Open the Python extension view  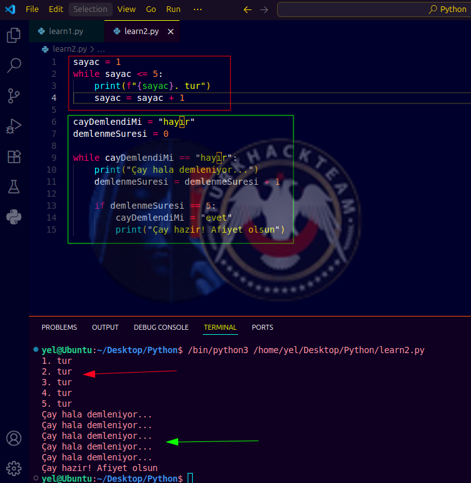point(14,217)
